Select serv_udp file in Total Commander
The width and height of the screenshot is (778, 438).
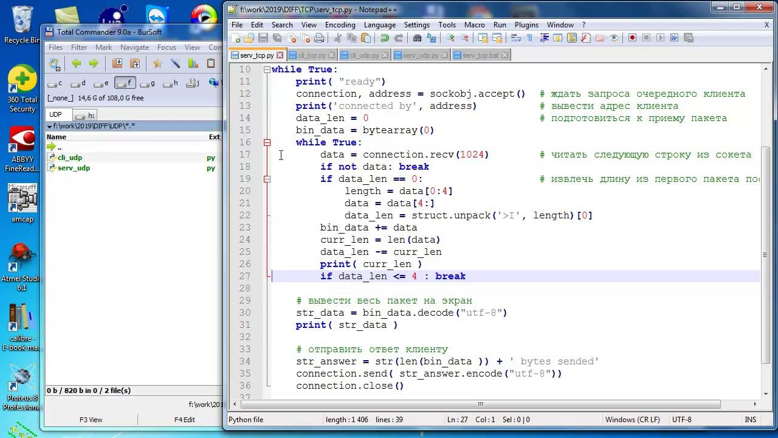tap(74, 168)
